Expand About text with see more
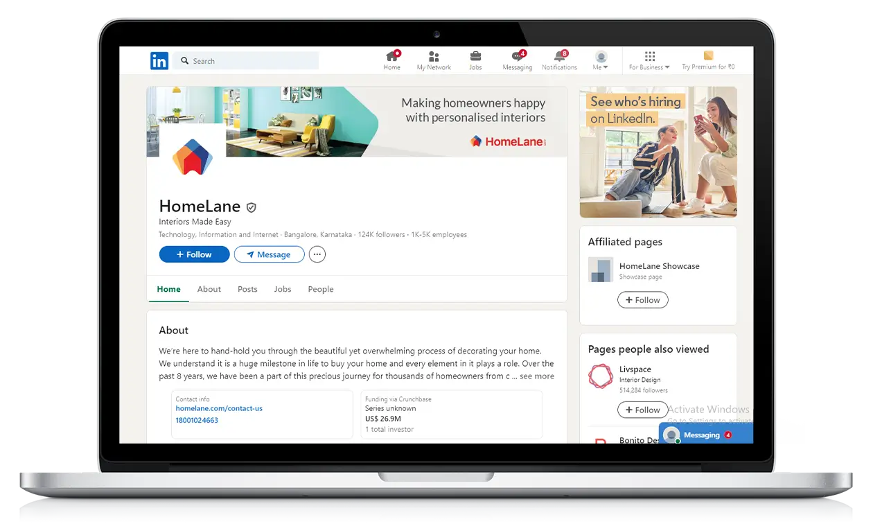This screenshot has height=524, width=873. pyautogui.click(x=537, y=376)
